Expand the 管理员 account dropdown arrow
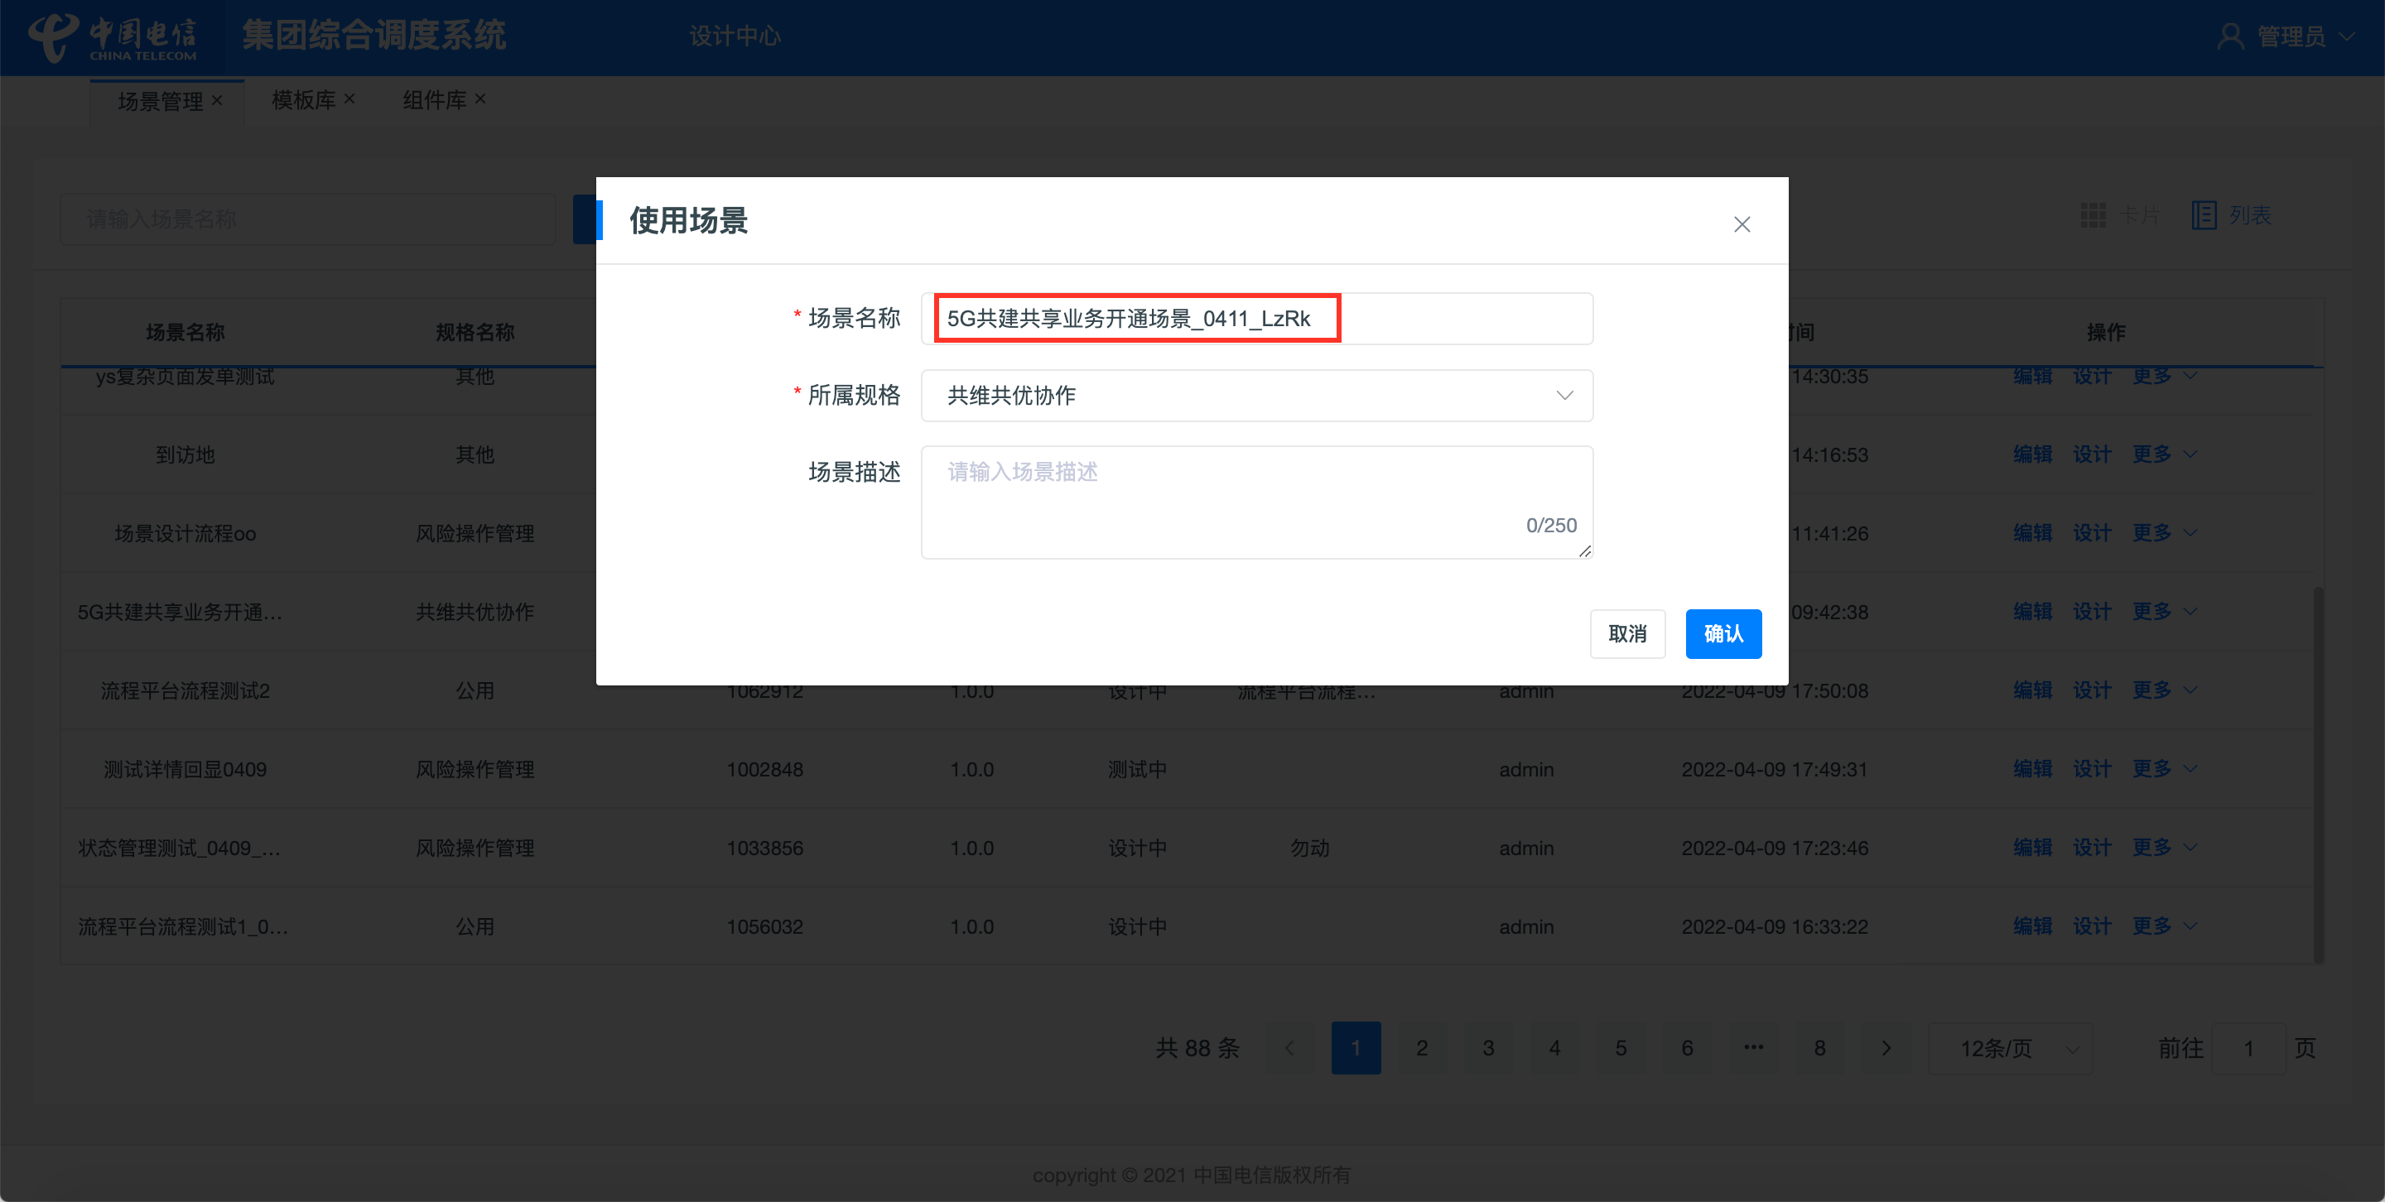Image resolution: width=2385 pixels, height=1202 pixels. (x=2346, y=37)
